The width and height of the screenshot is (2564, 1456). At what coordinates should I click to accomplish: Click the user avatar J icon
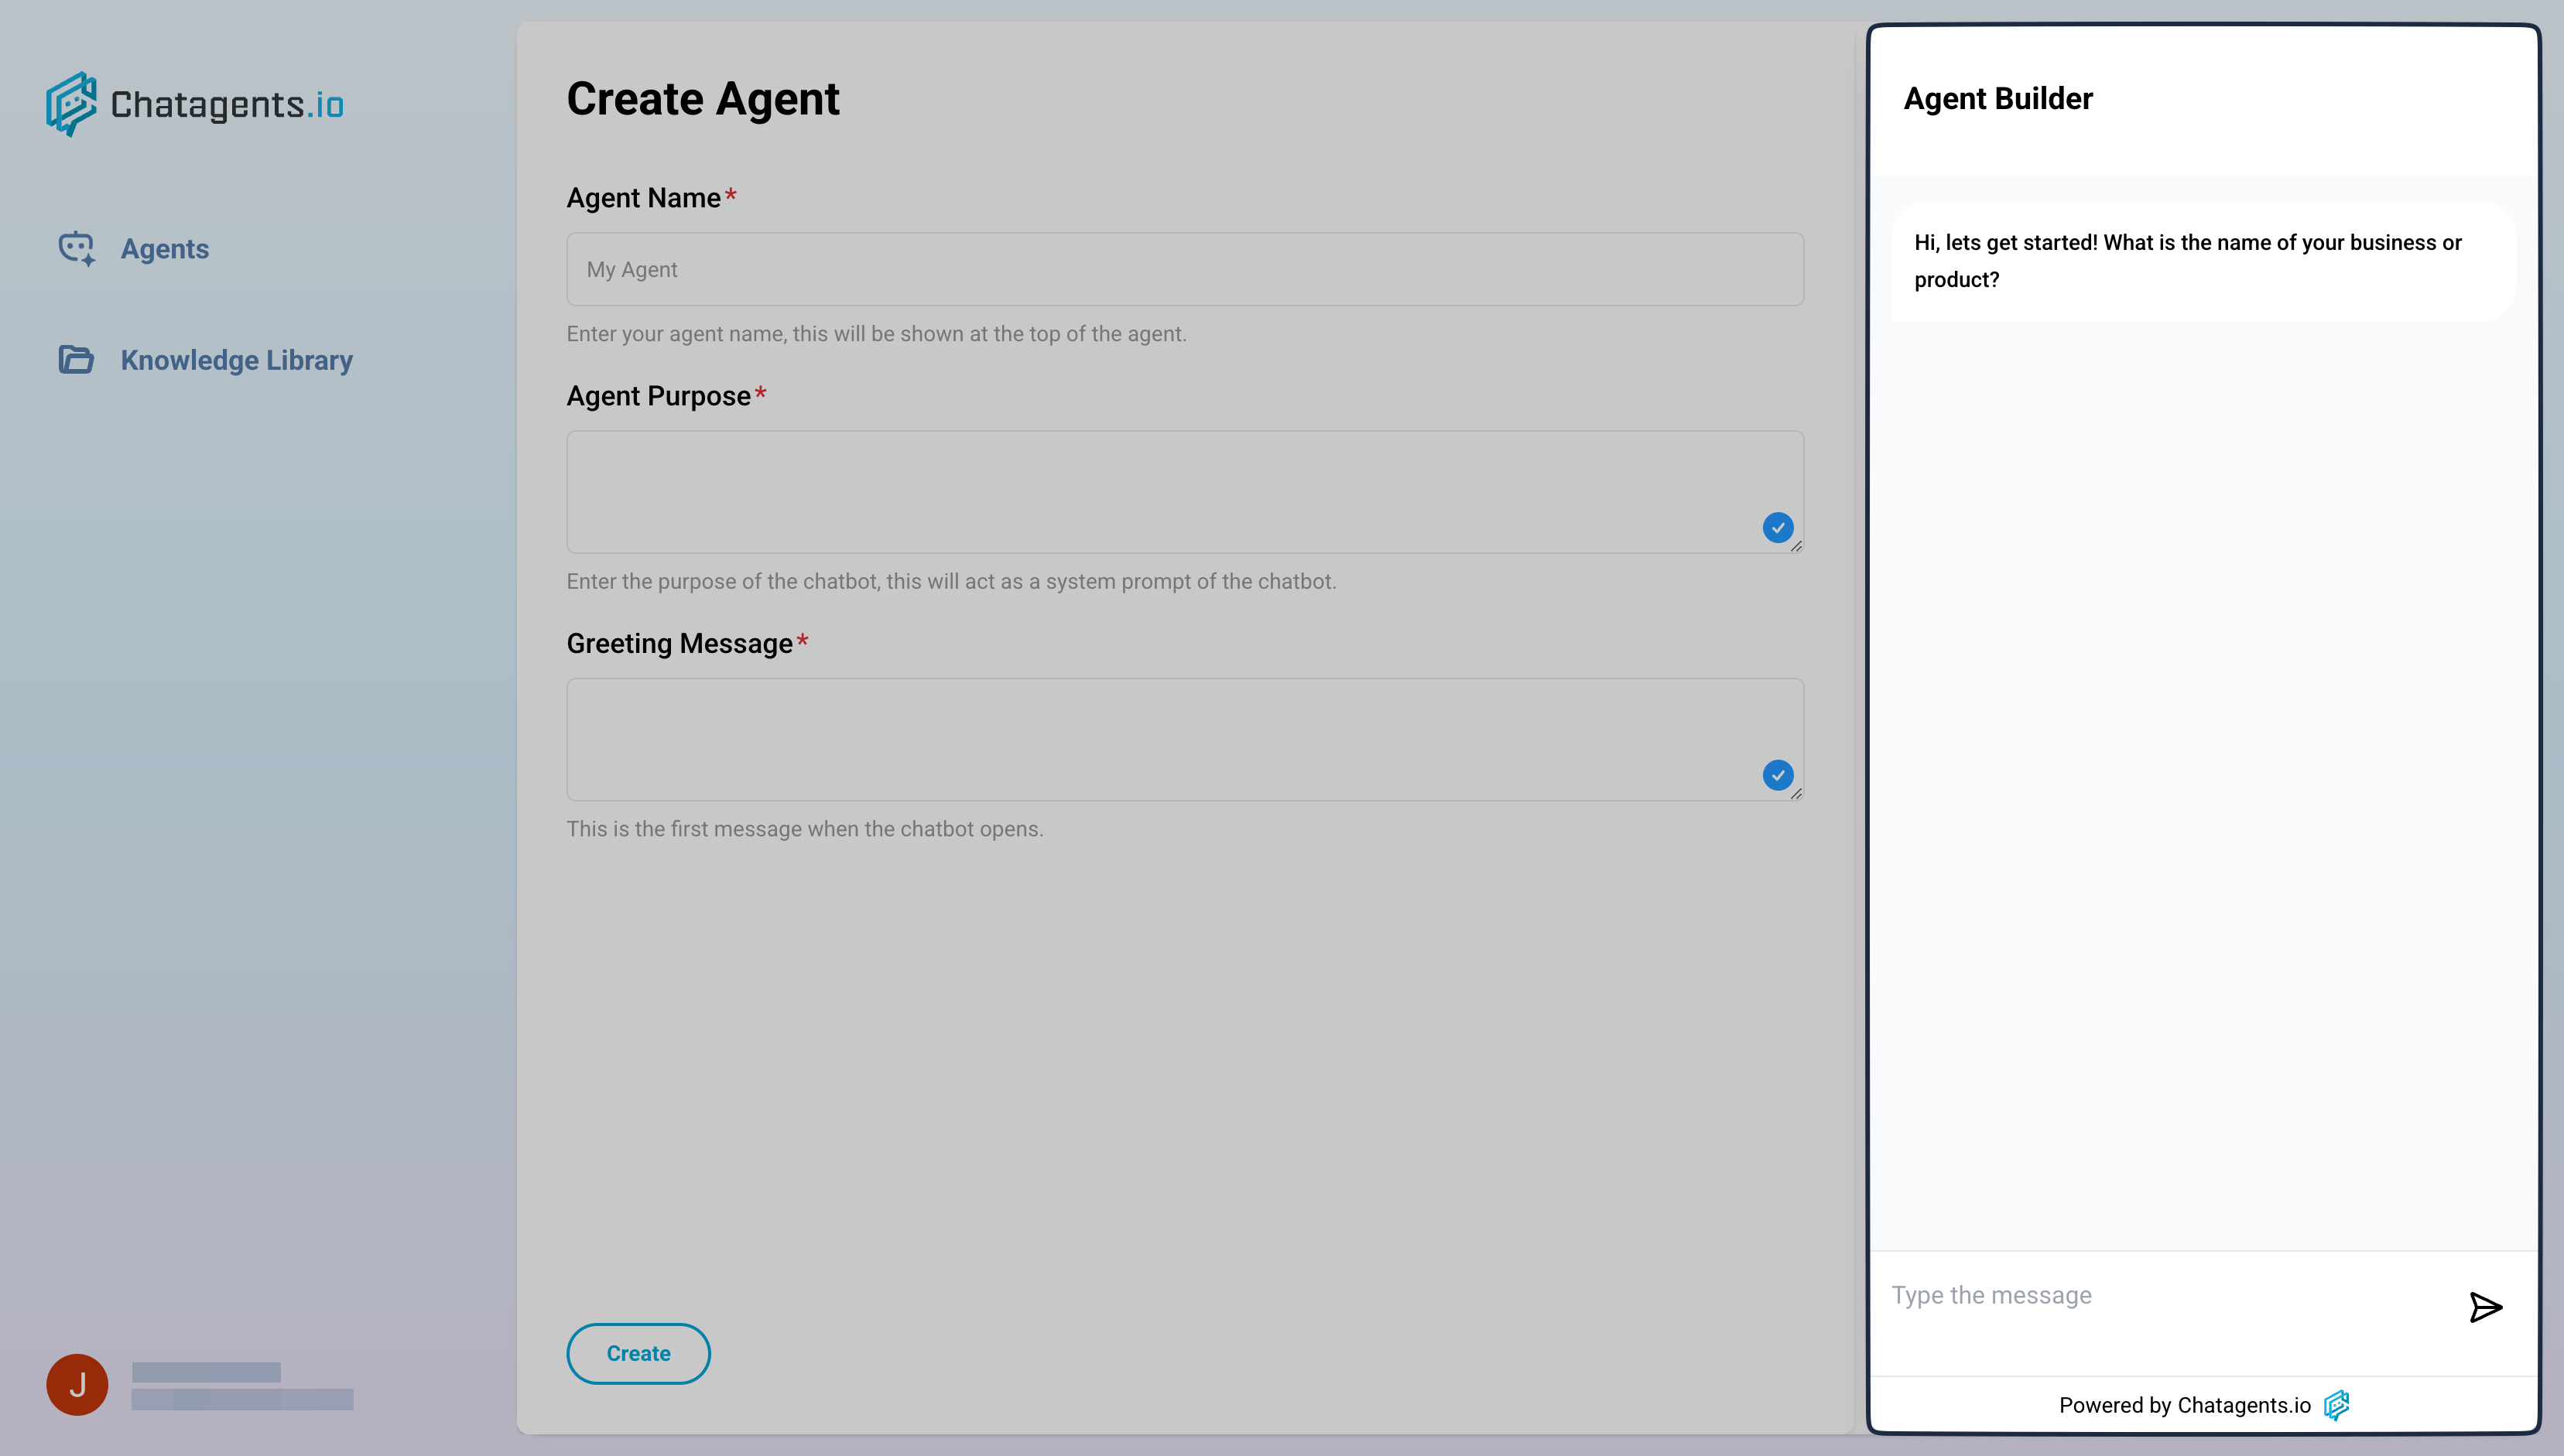pos(77,1384)
